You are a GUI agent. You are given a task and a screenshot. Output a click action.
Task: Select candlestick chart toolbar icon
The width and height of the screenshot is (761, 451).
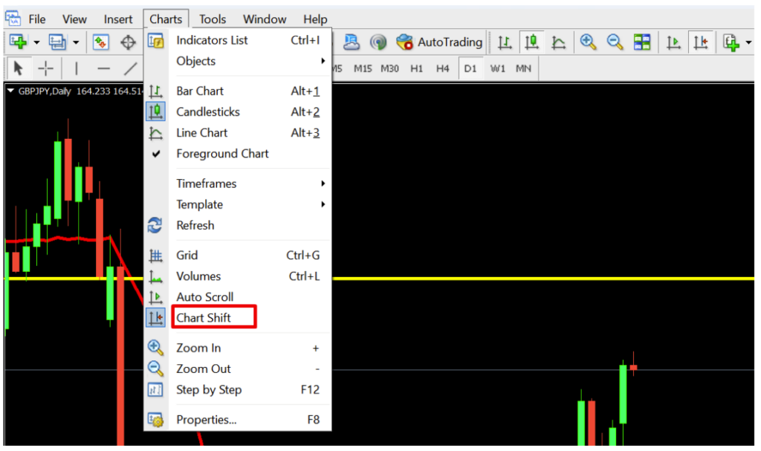pyautogui.click(x=532, y=42)
